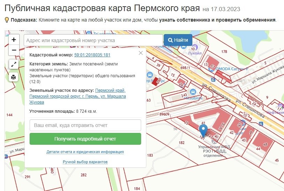Click the blue location pin marker
The height and width of the screenshot is (191, 284).
click(x=203, y=130)
